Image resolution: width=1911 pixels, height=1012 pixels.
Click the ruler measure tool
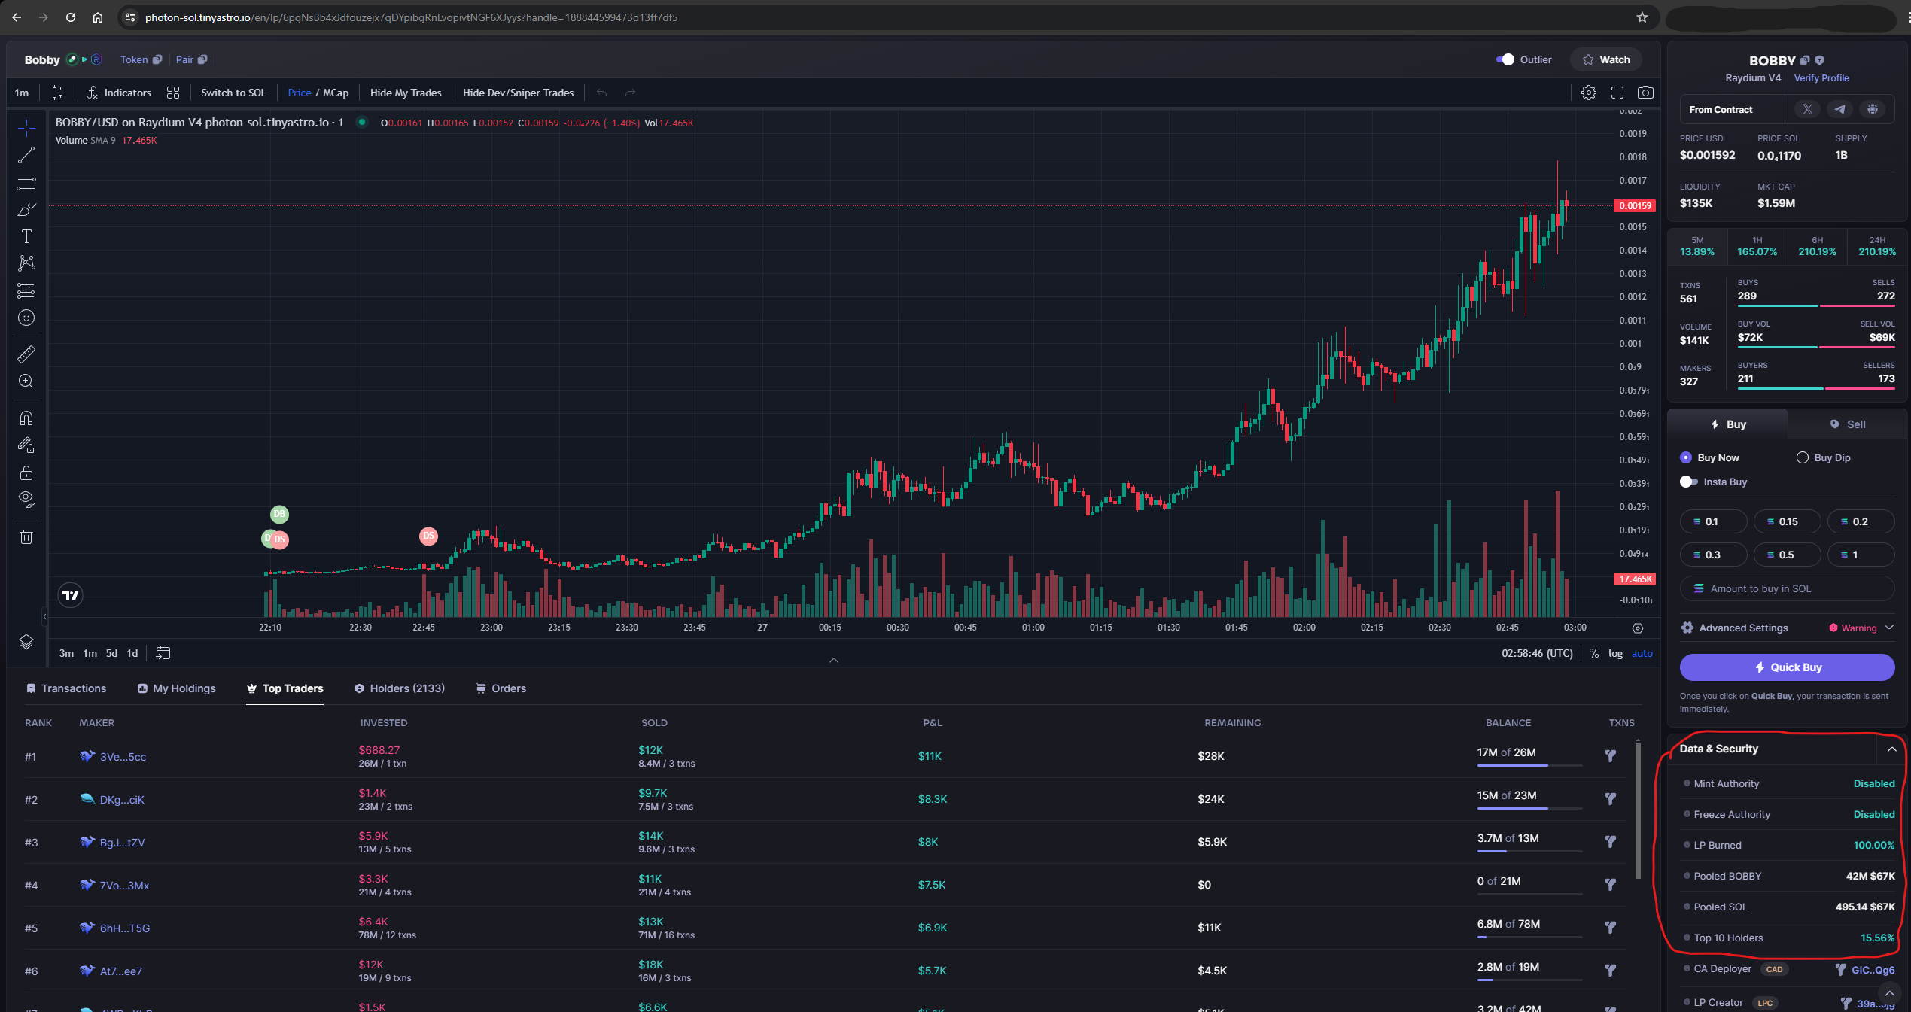[26, 354]
